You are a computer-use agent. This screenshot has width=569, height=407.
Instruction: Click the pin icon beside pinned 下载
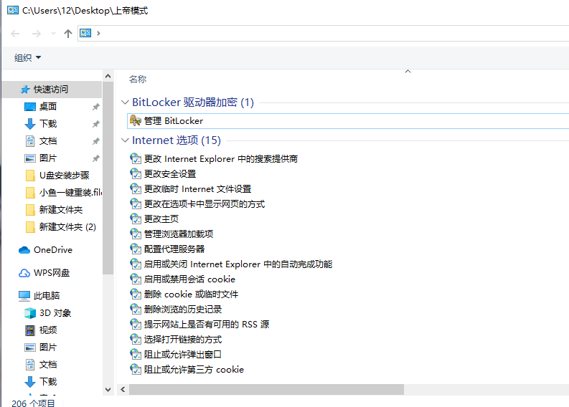96,124
